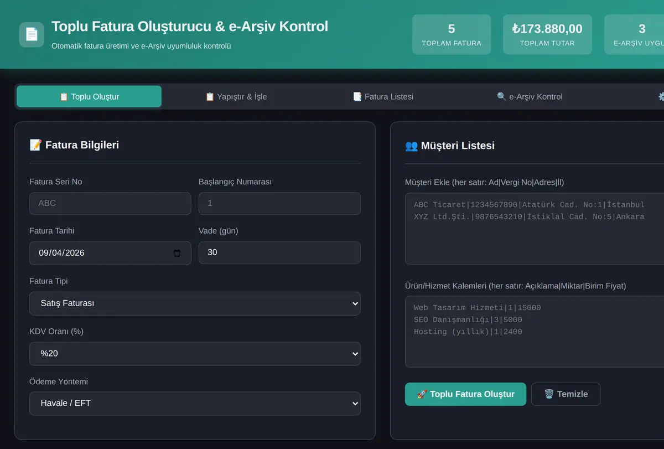Click the Toplu Fatura Oluşturucu title

[190, 26]
